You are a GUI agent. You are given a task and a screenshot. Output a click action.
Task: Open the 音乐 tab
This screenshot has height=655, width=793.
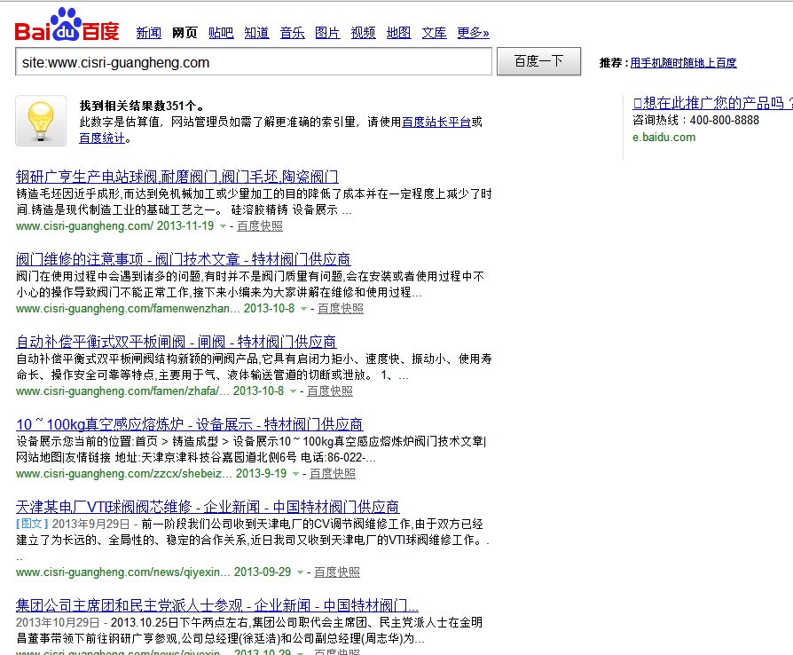click(x=293, y=33)
